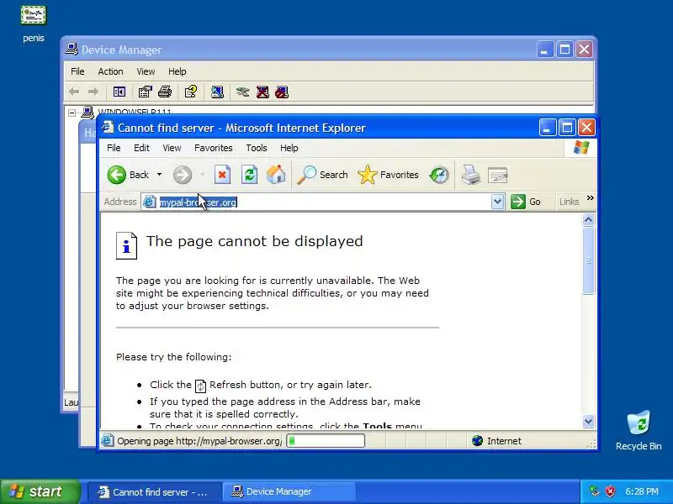The width and height of the screenshot is (673, 504).
Task: Print the page using the printer icon
Action: coord(471,175)
